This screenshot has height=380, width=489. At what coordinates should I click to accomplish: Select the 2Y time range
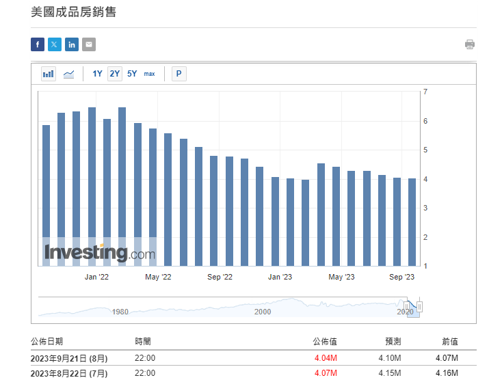(x=115, y=74)
